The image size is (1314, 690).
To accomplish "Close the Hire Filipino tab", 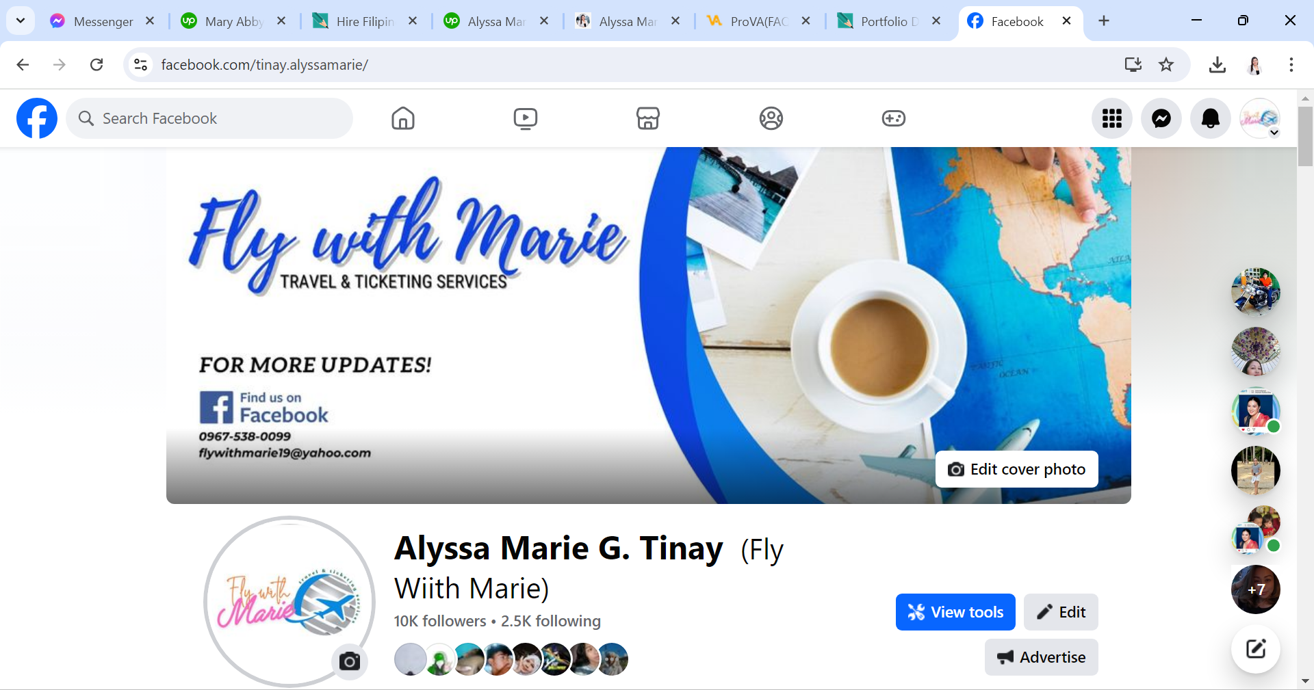I will coord(413,21).
